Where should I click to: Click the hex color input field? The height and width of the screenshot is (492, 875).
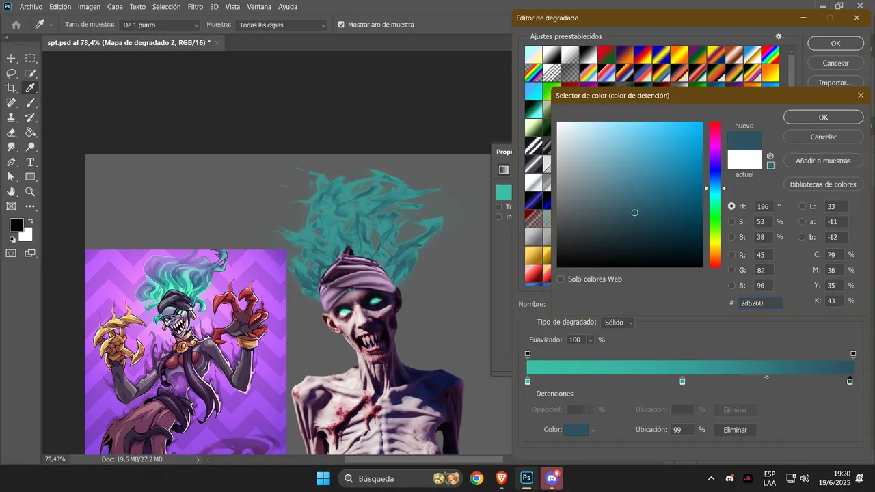(x=760, y=303)
